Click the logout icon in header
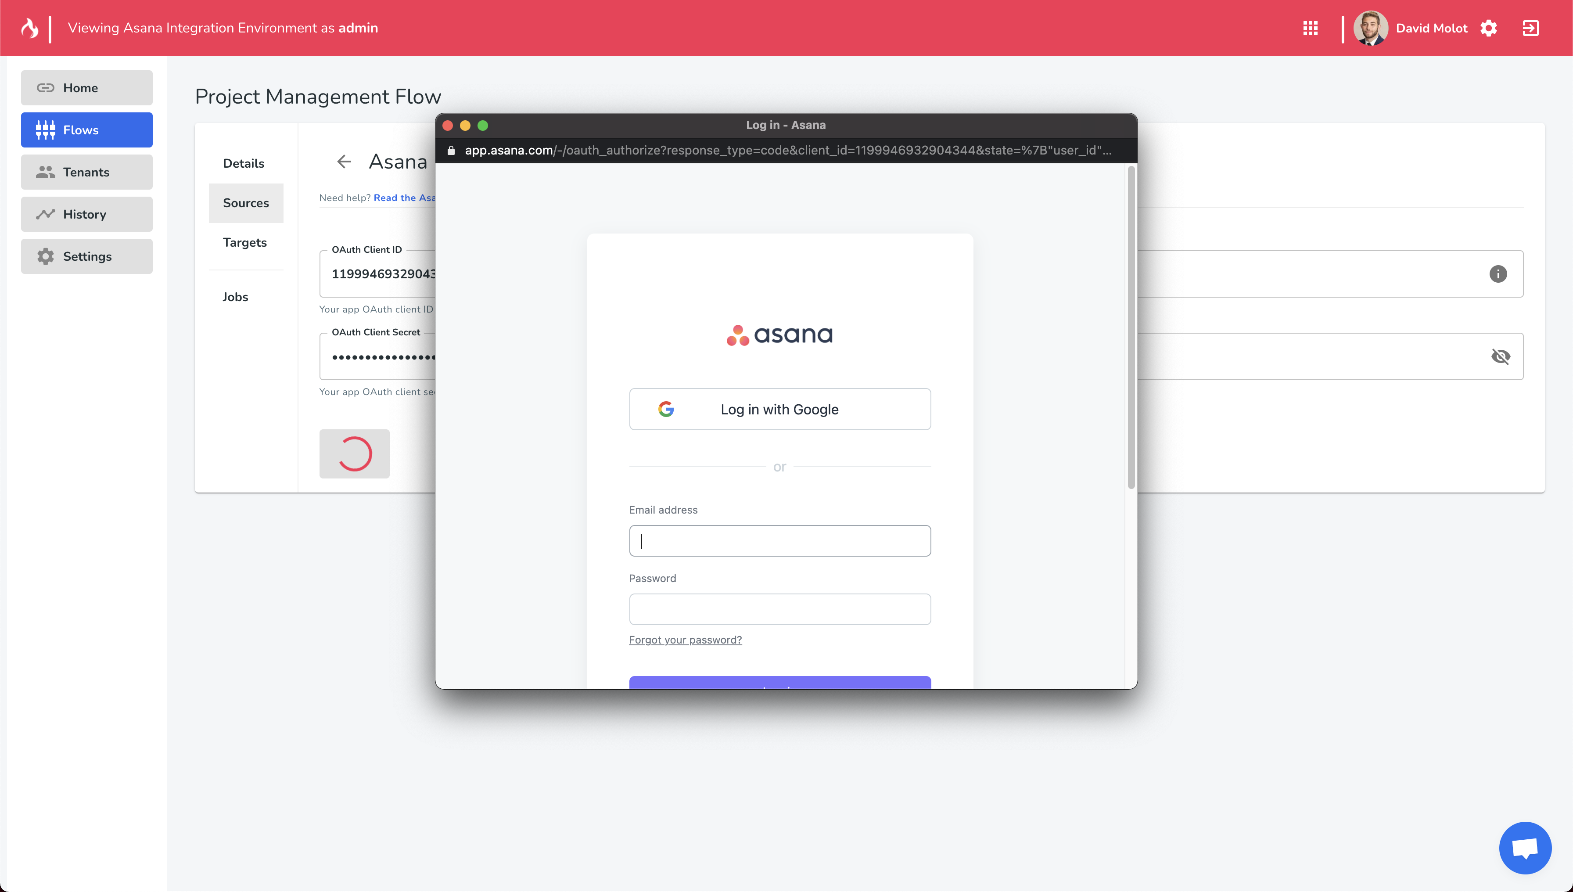1573x892 pixels. click(x=1530, y=28)
